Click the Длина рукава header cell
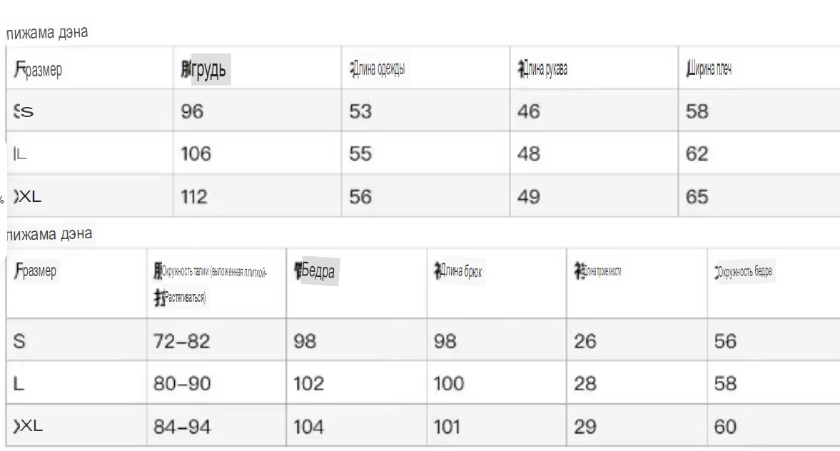The width and height of the screenshot is (840, 451). (x=594, y=68)
